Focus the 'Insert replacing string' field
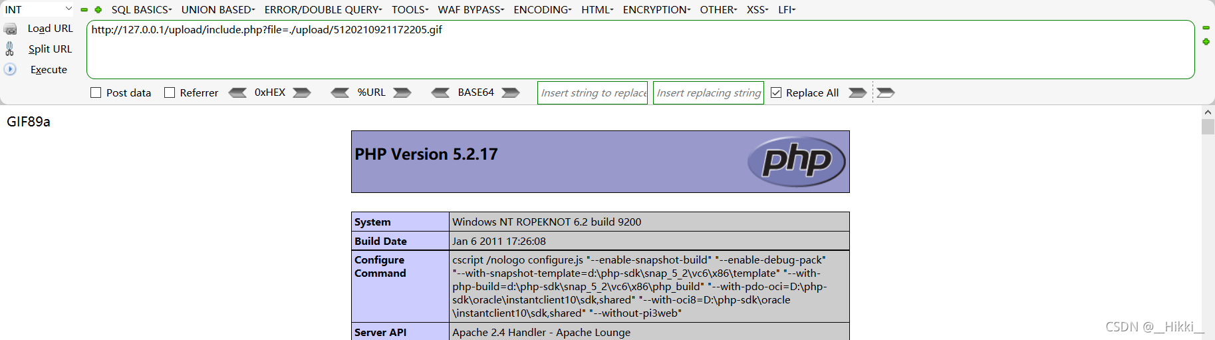 (x=708, y=92)
